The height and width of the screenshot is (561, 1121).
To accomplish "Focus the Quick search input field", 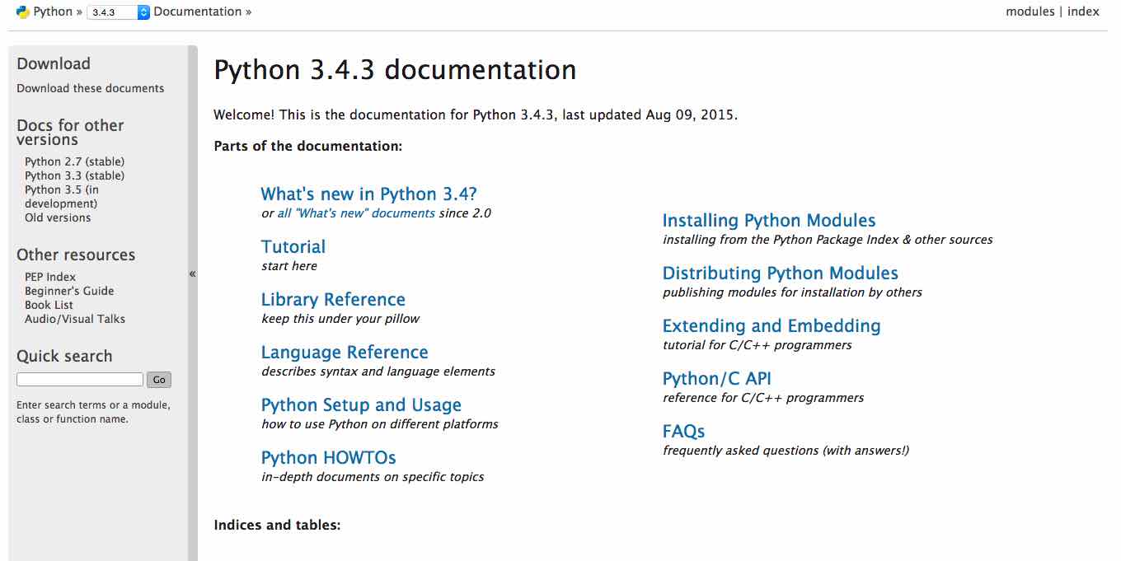I will coord(80,380).
